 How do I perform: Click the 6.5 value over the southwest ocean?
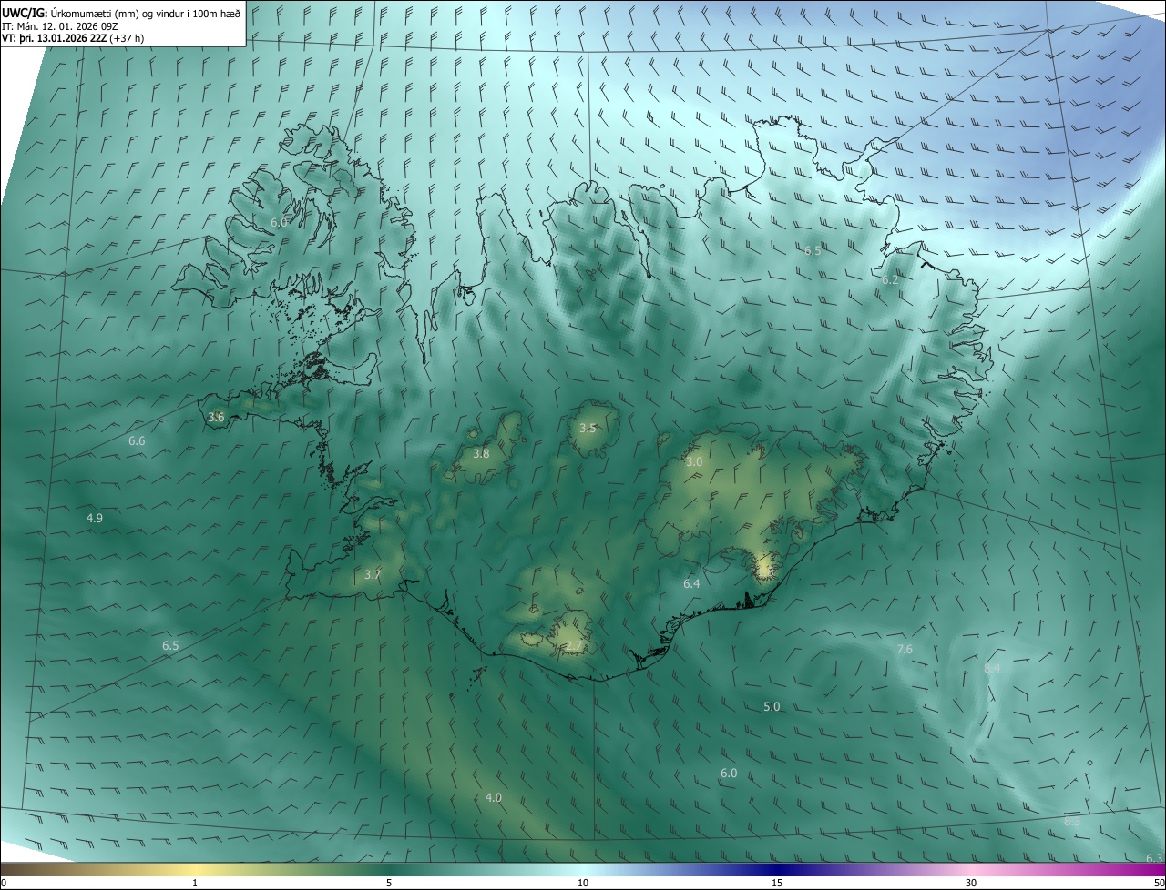click(170, 646)
